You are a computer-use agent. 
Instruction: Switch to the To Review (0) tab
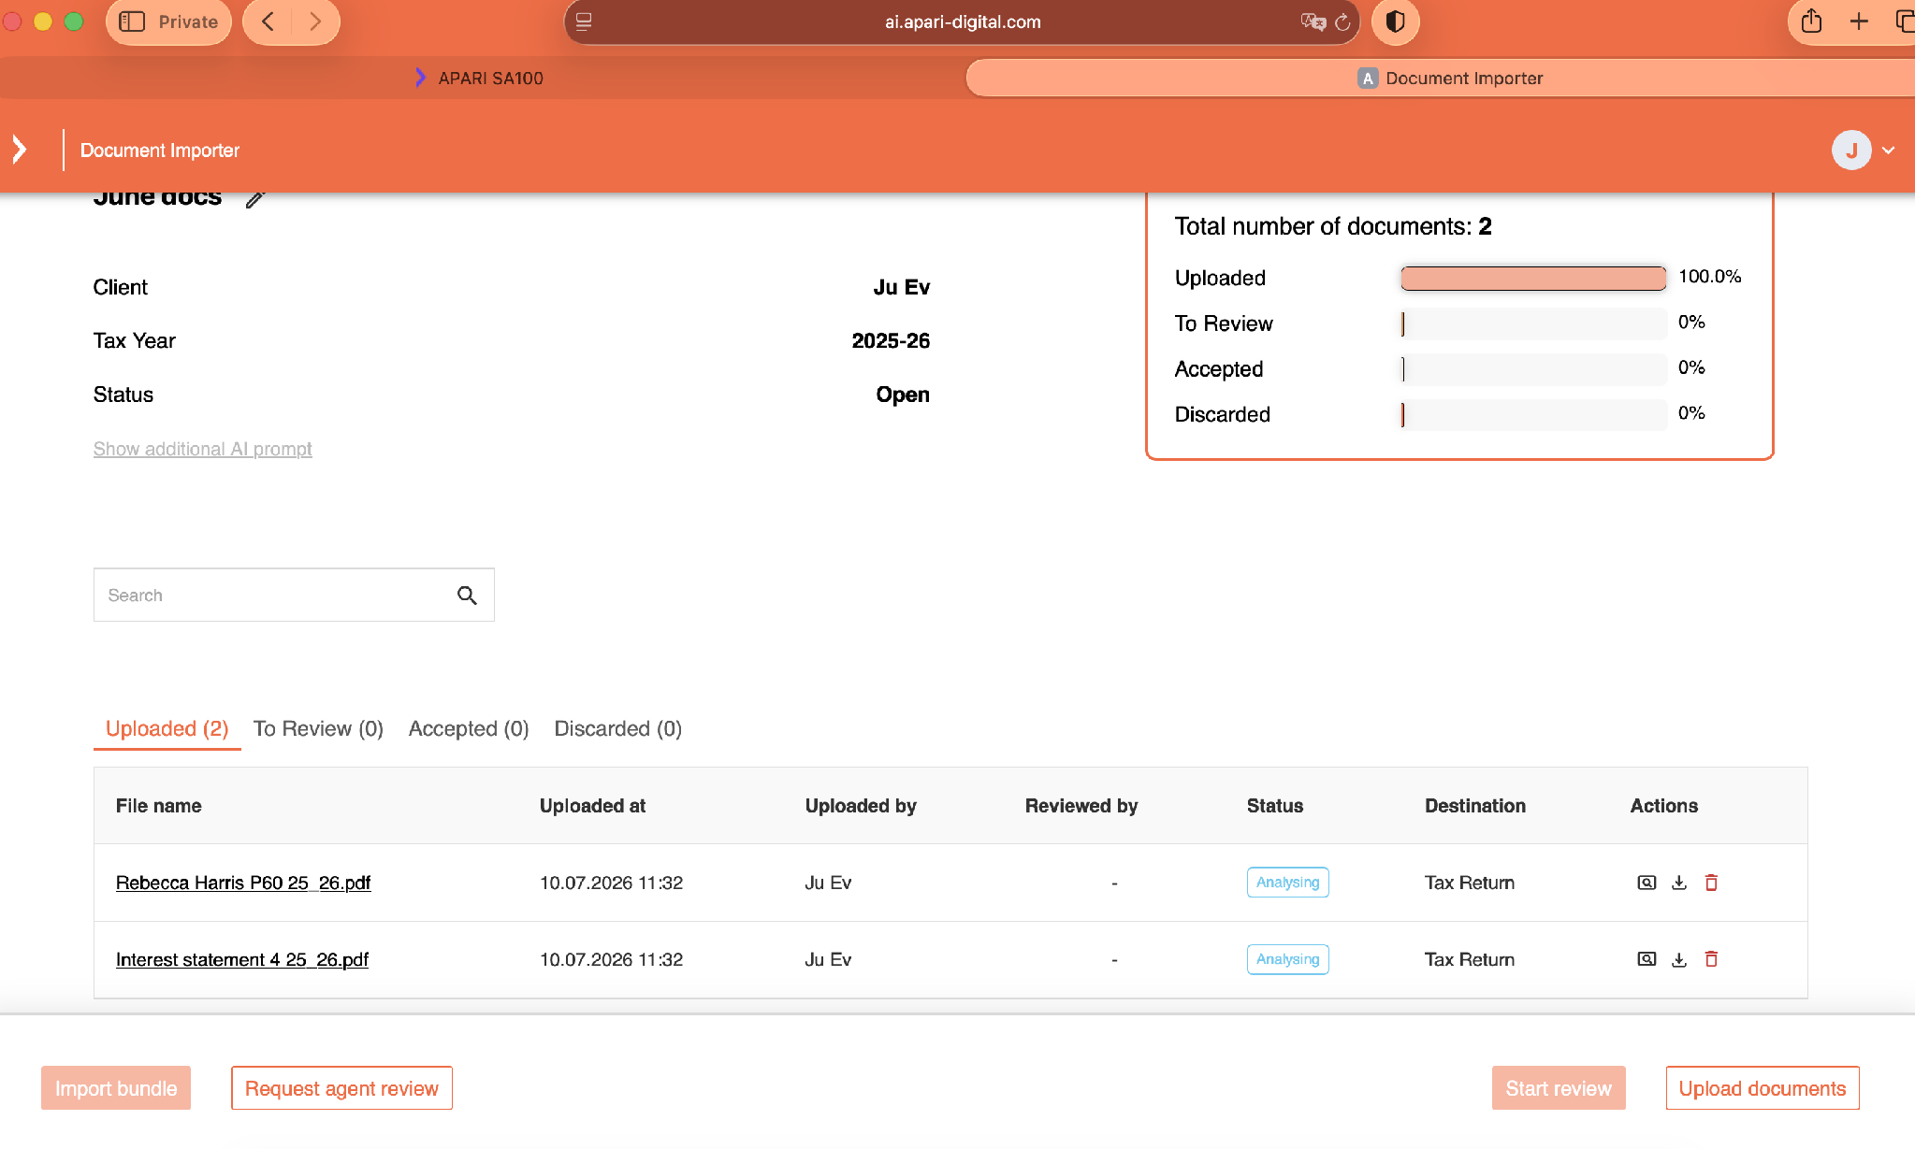coord(318,729)
